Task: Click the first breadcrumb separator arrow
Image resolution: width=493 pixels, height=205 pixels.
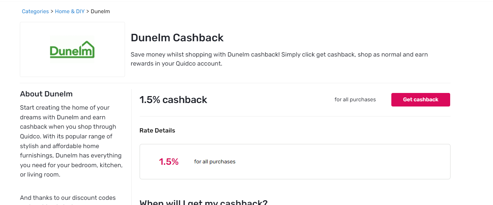Action: [52, 11]
